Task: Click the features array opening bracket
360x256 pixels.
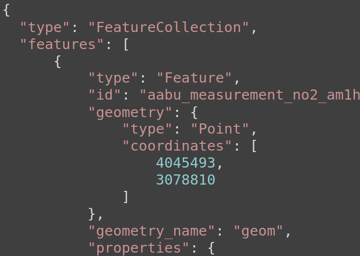Action: (x=126, y=44)
